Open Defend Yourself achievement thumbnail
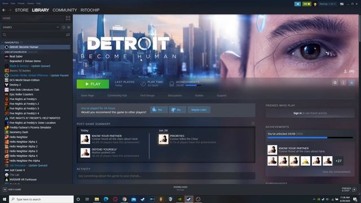Screen dimensions: 361x203 85,153
